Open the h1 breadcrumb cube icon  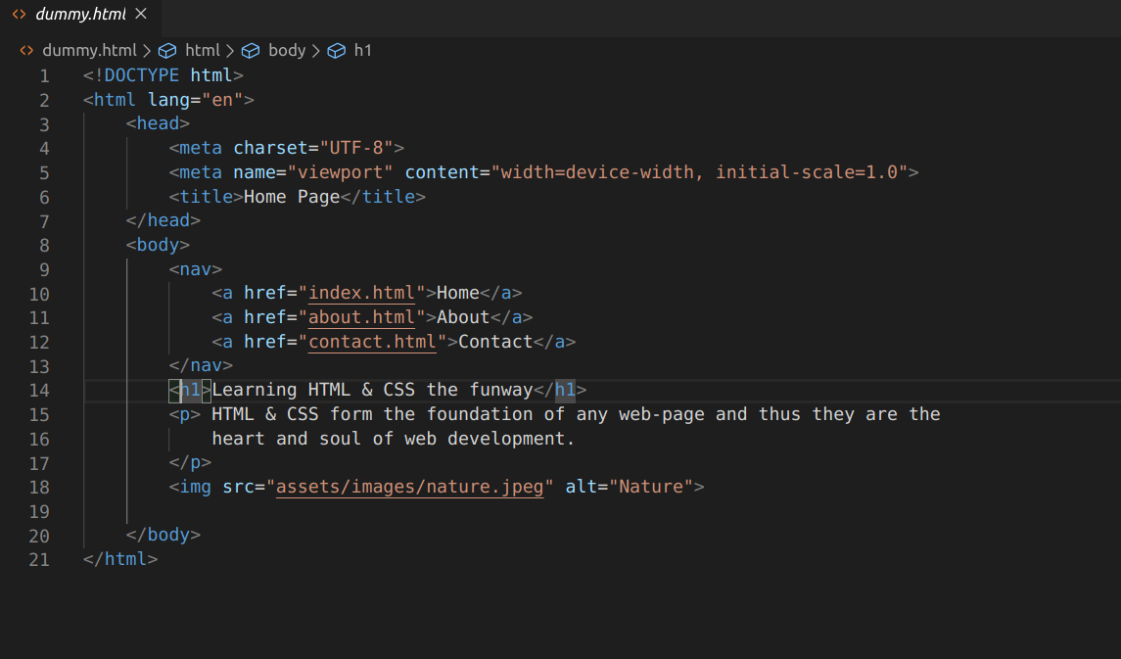tap(336, 51)
